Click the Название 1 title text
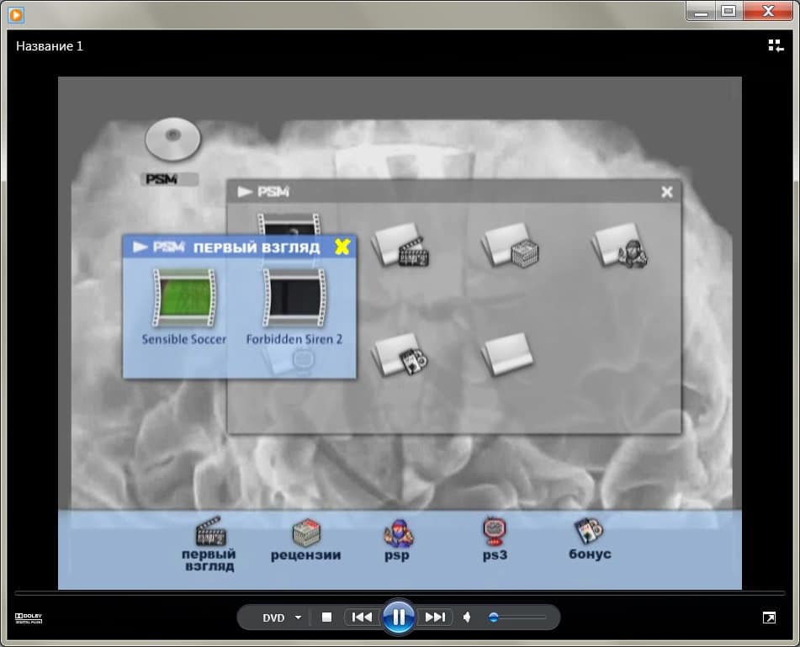The image size is (800, 647). (x=50, y=46)
